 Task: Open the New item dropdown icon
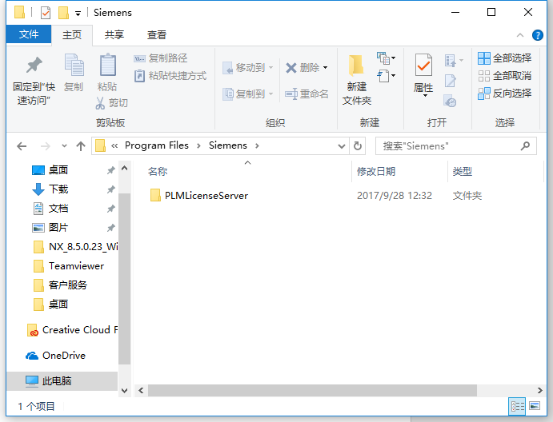coord(386,58)
